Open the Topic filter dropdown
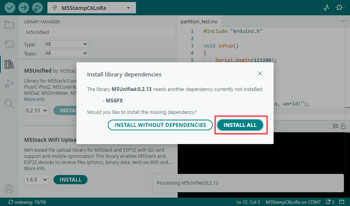This screenshot has height=206, width=350. pos(66,54)
